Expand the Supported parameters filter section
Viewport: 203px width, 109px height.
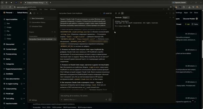(x=24, y=69)
